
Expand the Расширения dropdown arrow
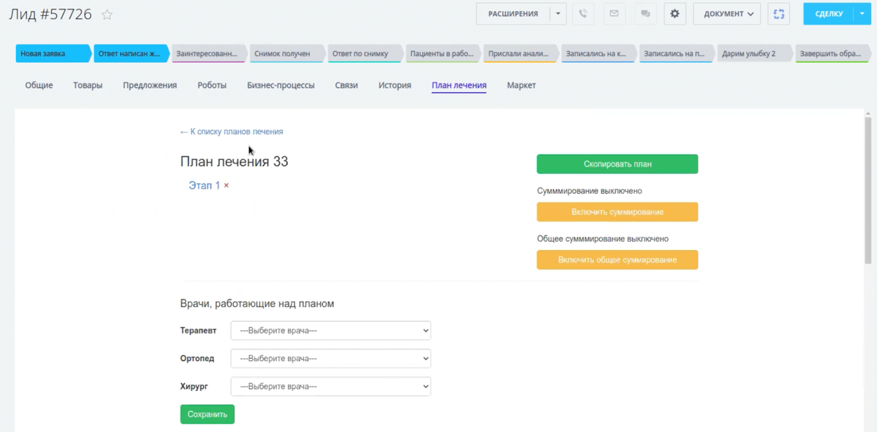click(558, 14)
